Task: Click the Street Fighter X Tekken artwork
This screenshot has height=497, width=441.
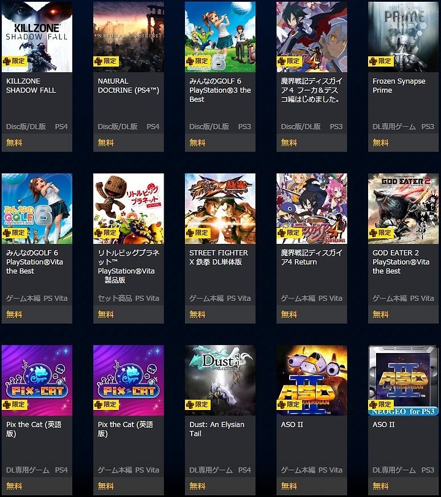Action: point(220,208)
